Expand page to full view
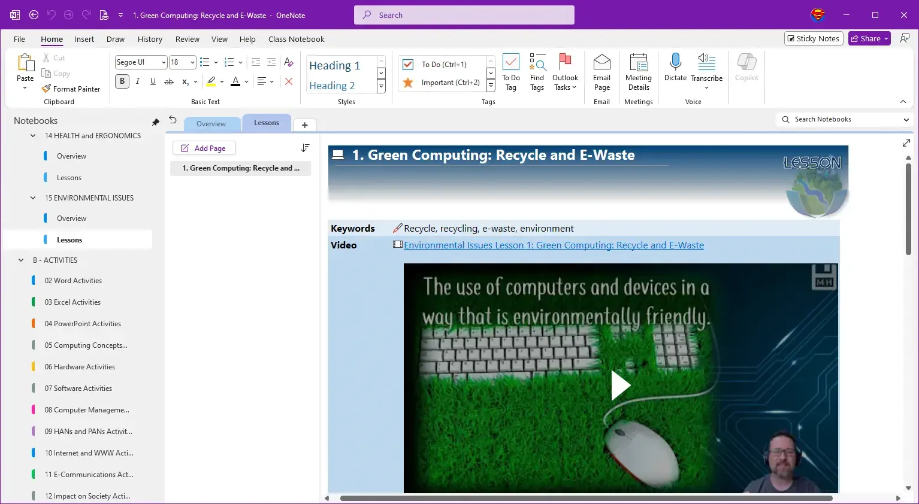 [x=906, y=143]
